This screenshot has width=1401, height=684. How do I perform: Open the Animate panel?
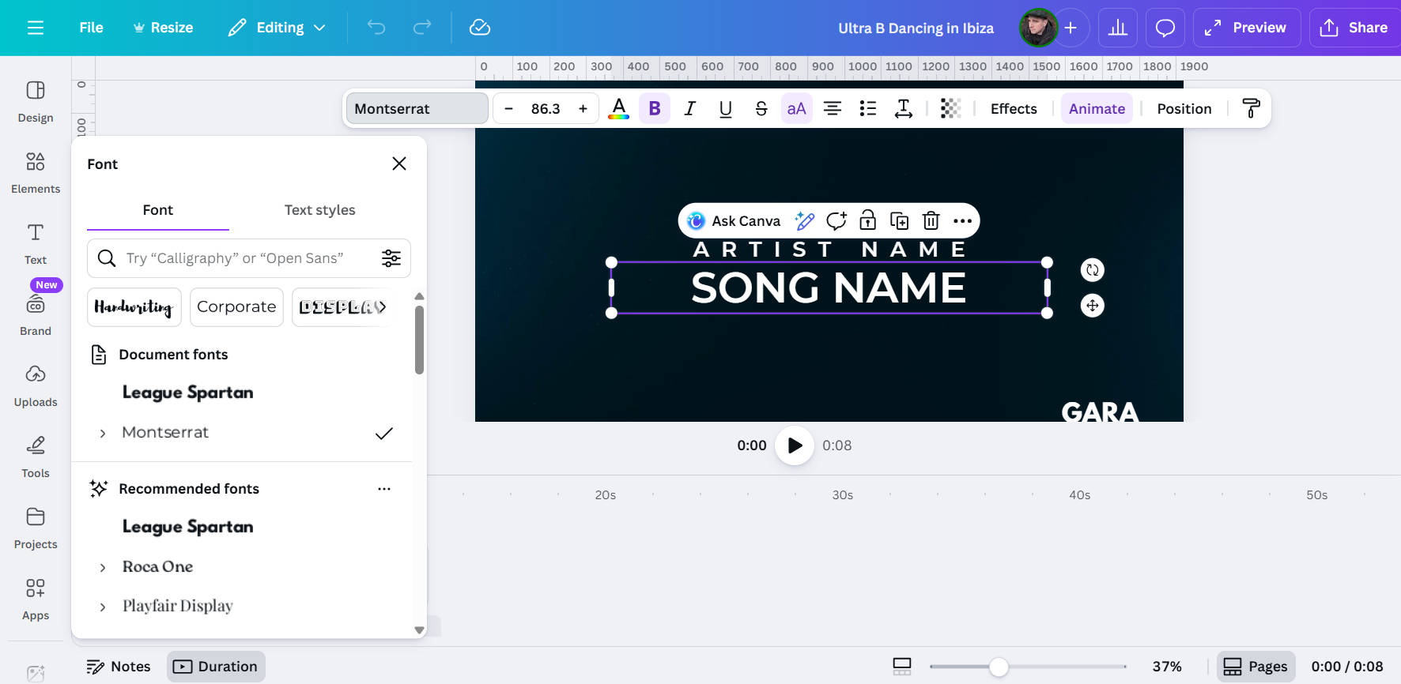[1097, 109]
